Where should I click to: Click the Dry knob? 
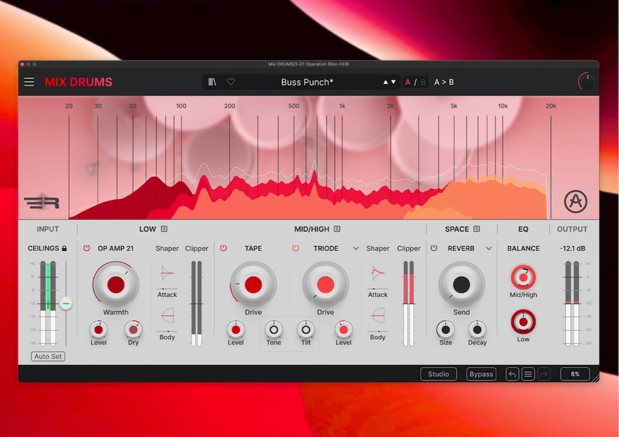click(x=134, y=329)
